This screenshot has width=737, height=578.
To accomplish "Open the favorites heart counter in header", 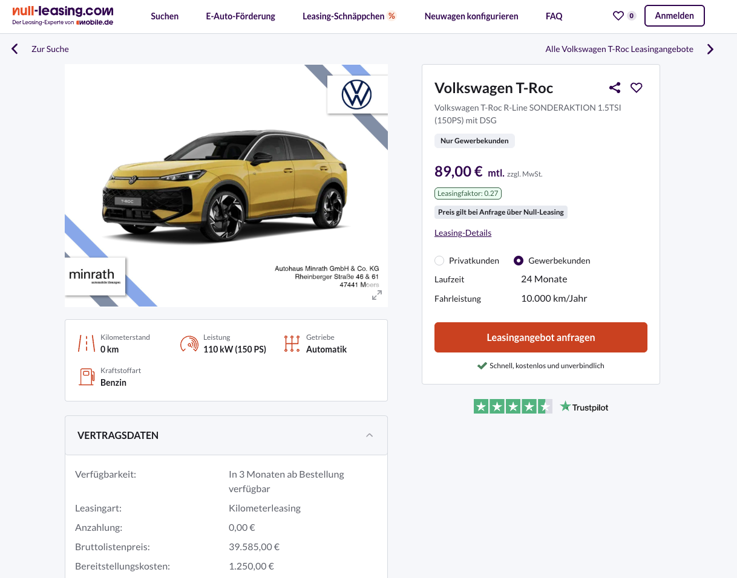I will tap(624, 16).
